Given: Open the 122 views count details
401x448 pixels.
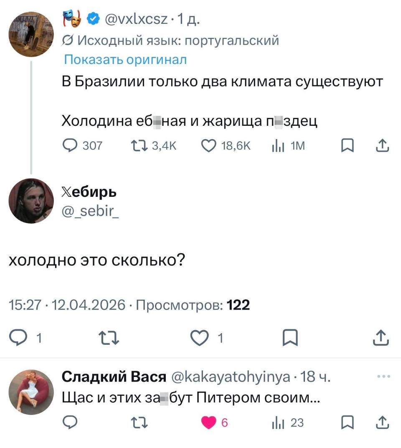Looking at the screenshot, I should [x=239, y=305].
